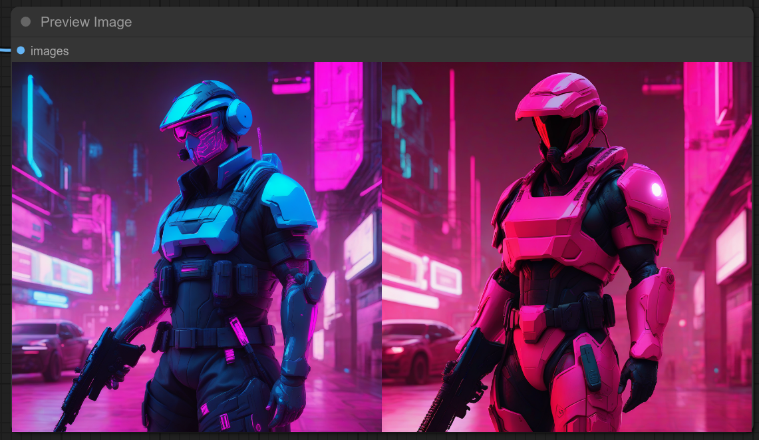
Task: Click the blue images input socket
Action: coord(21,51)
